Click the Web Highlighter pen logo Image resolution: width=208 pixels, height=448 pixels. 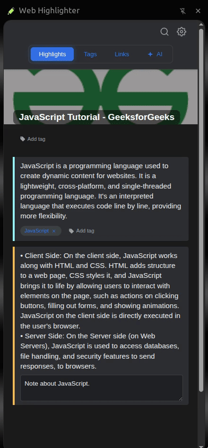[x=11, y=11]
